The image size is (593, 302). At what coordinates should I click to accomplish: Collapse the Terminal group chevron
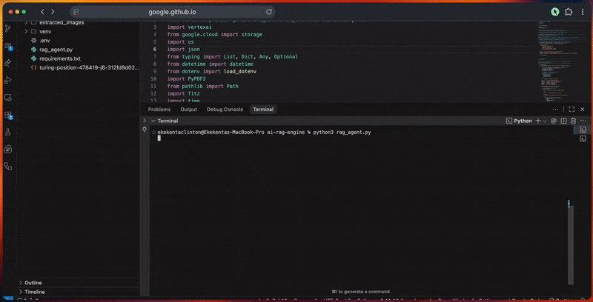(153, 121)
